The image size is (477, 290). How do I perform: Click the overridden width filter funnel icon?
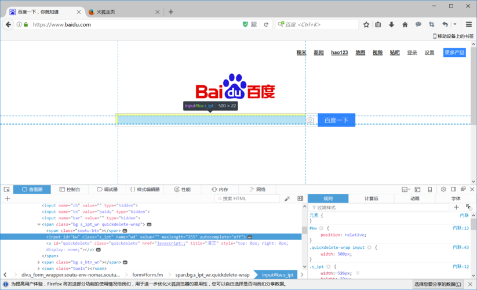pos(358,273)
